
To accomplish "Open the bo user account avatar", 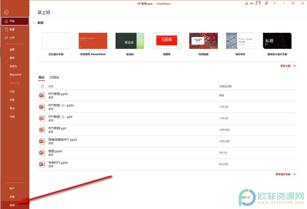I will [258, 3].
